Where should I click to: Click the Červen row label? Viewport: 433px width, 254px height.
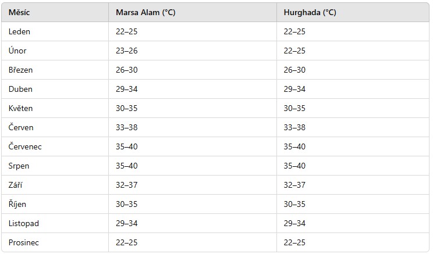21,127
